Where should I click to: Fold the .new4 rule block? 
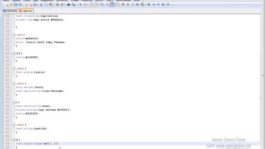click(x=14, y=125)
